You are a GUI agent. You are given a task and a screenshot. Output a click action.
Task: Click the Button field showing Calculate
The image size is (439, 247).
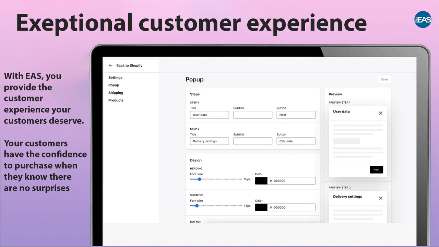point(296,141)
